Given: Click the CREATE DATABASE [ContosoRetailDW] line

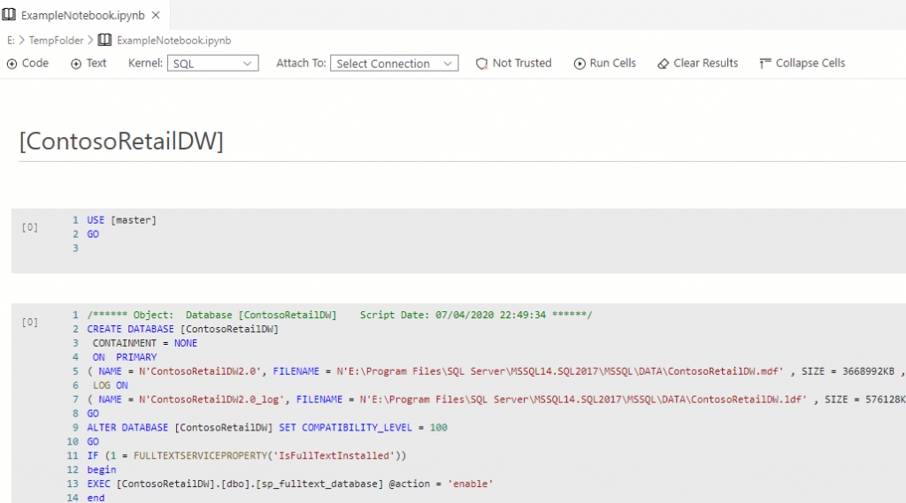Looking at the screenshot, I should pyautogui.click(x=182, y=329).
